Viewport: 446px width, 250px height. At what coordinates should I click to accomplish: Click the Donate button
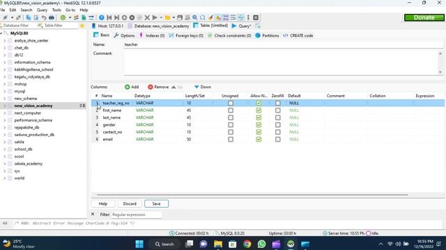[424, 17]
